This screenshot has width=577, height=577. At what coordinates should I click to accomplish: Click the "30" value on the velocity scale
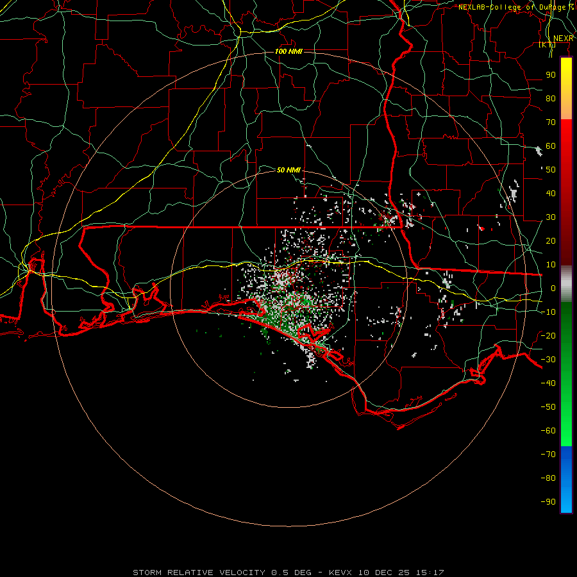(x=551, y=217)
